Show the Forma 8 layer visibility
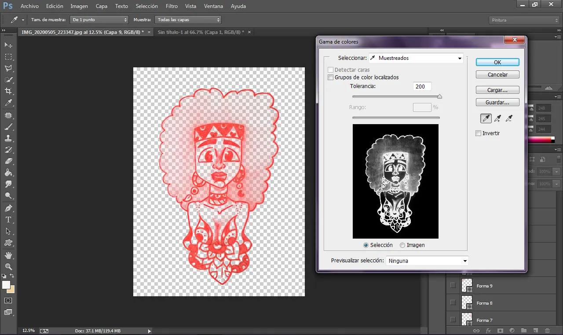Screen dimensions: 563x335 (453, 303)
